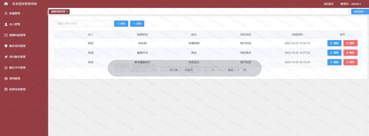The image size is (369, 136).
Task: Click the timestamp 2024-10-25 10:19:28
Action: click(x=297, y=62)
